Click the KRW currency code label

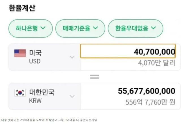(x=35, y=100)
